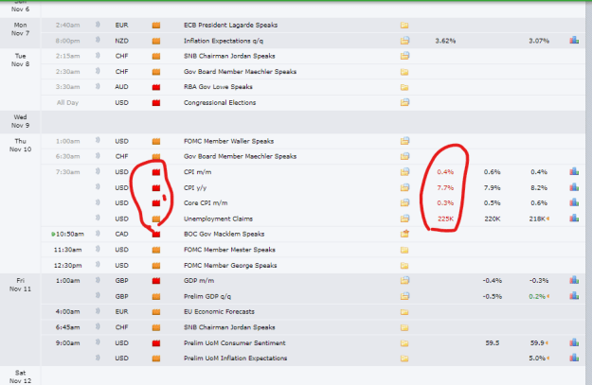Click CPI y/y actual value 7.7%
Viewport: 592px width, 385px height.
click(x=445, y=187)
